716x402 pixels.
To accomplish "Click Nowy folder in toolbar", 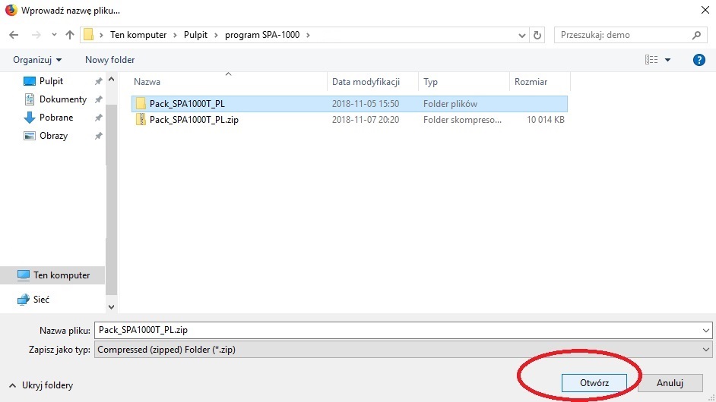I will click(109, 60).
